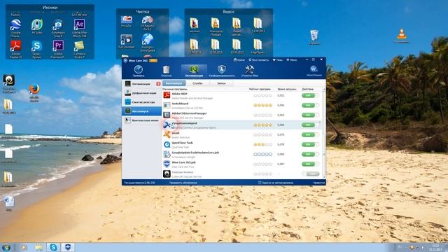Select the Оптимизация top toolbar section

(194, 71)
